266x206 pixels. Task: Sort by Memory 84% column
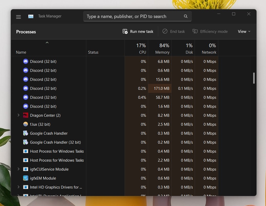tap(160, 48)
